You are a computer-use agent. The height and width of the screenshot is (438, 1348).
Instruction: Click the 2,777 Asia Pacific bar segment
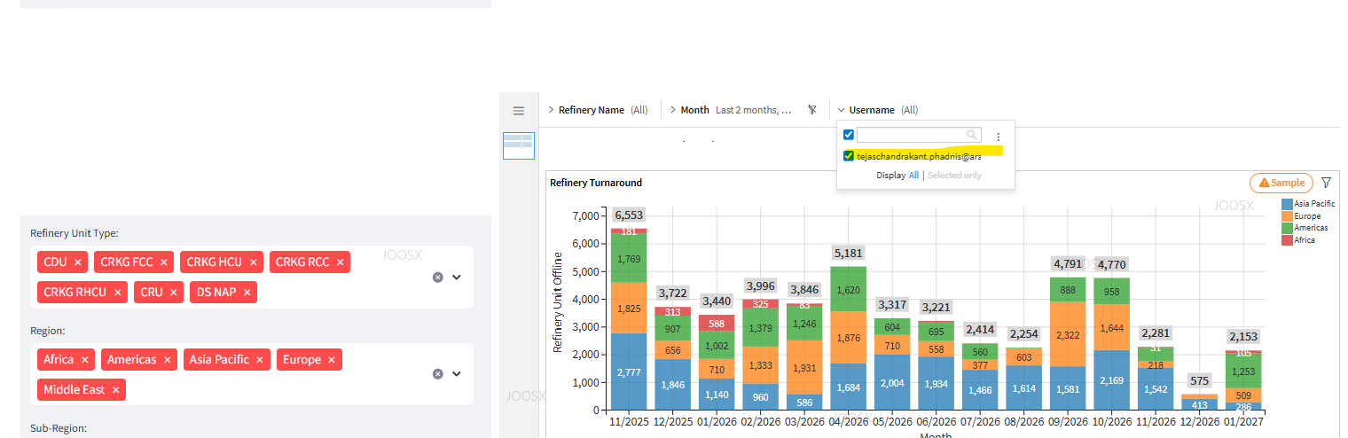click(x=629, y=372)
